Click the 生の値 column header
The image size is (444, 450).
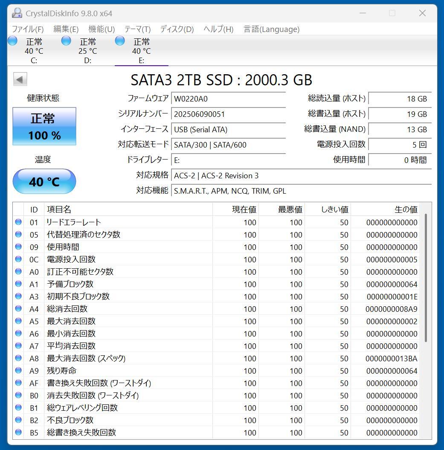[385, 209]
